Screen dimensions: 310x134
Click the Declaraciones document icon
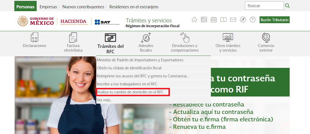(34, 37)
